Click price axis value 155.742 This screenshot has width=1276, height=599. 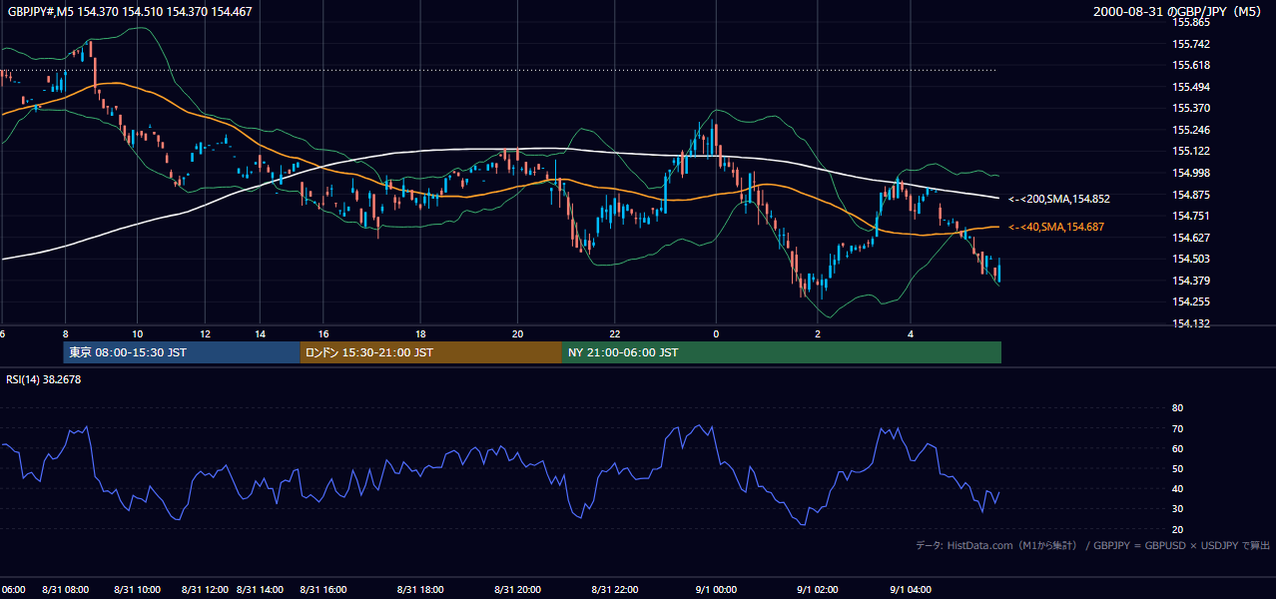[1190, 44]
